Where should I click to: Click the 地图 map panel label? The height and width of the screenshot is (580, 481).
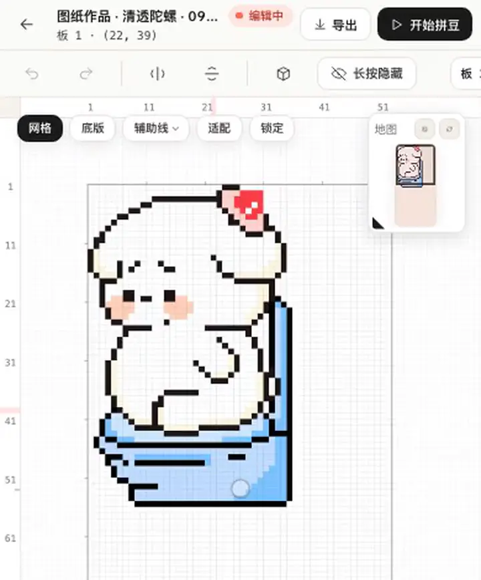tap(385, 129)
